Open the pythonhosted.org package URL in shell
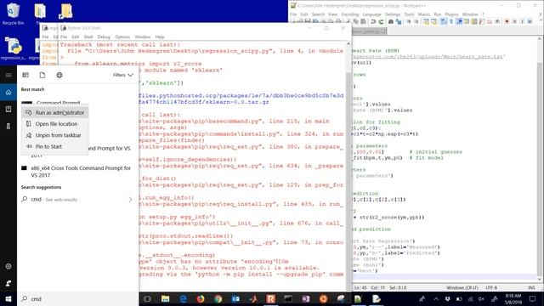544x306 pixels. [241, 99]
